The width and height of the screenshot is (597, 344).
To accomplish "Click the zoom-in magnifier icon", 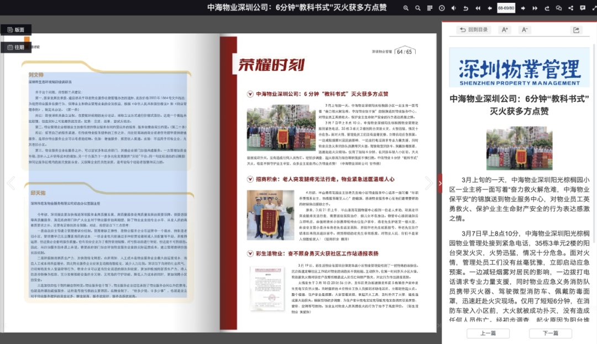I will point(406,8).
